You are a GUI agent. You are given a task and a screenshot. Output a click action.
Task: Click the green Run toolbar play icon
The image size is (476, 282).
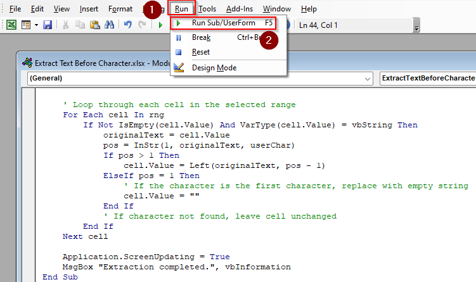160,25
